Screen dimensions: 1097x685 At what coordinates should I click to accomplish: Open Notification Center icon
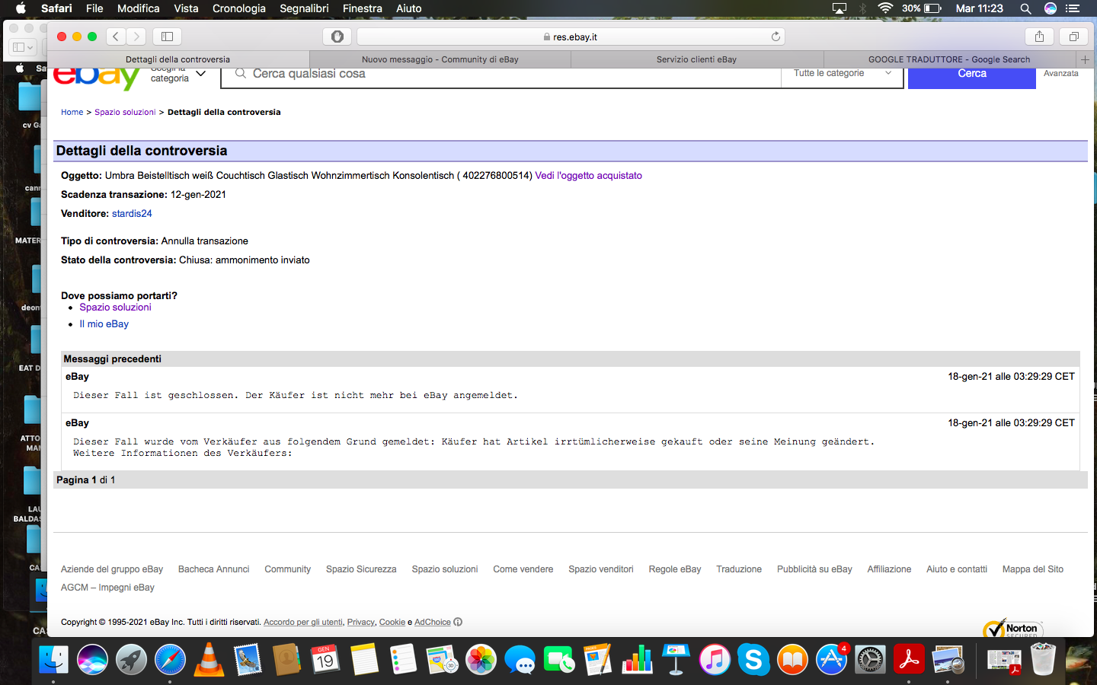[x=1073, y=8]
